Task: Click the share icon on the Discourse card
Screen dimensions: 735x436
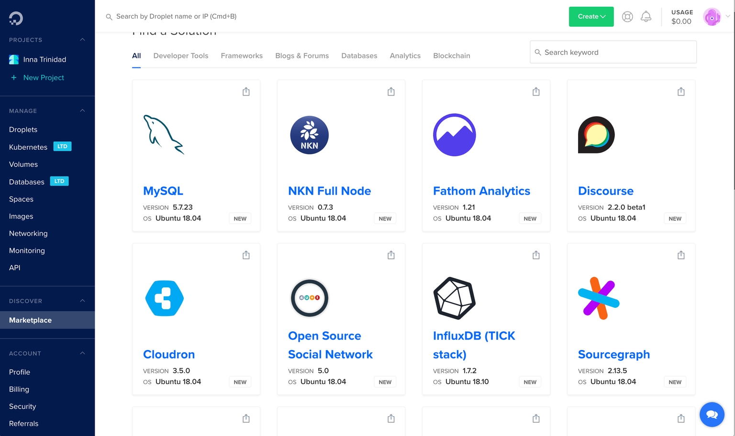Action: (681, 91)
